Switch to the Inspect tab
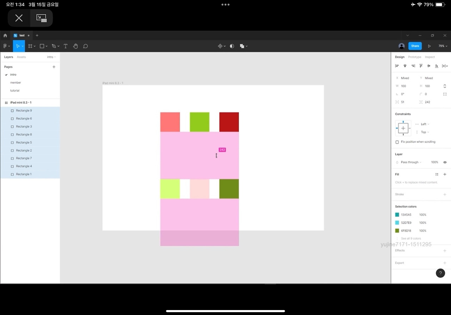 click(x=430, y=57)
